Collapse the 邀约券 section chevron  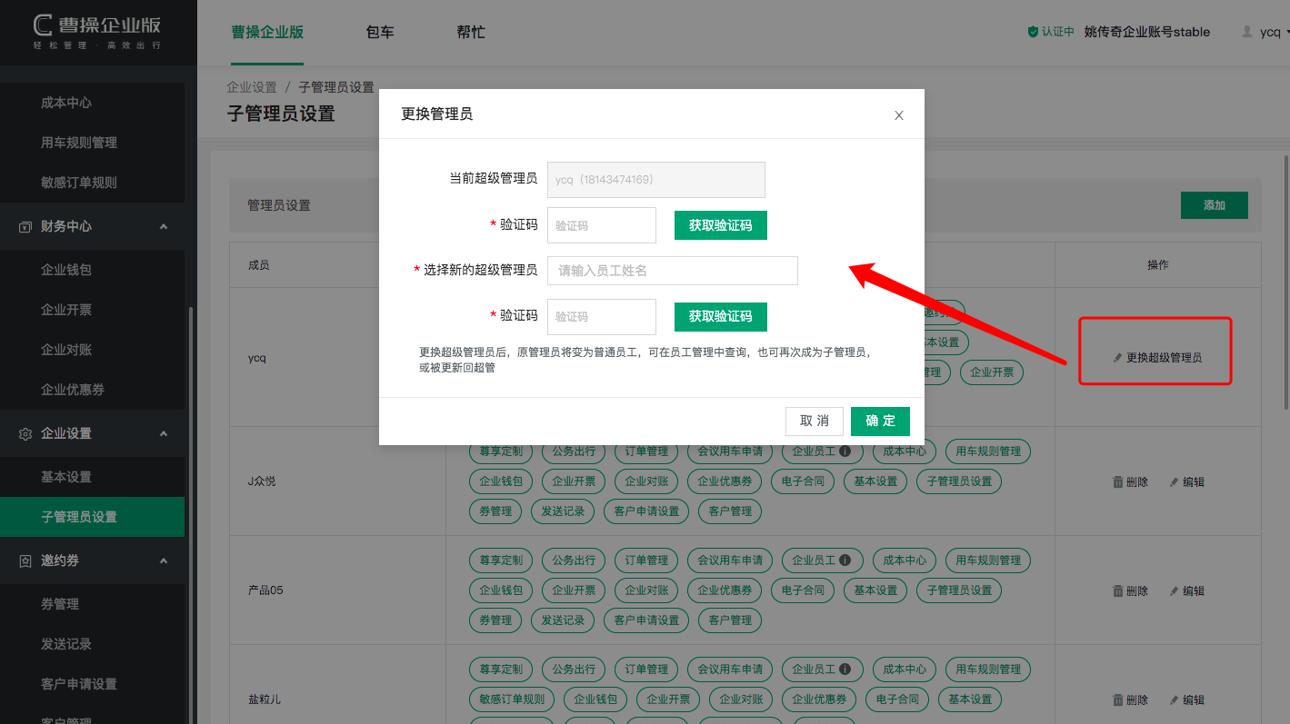click(164, 560)
